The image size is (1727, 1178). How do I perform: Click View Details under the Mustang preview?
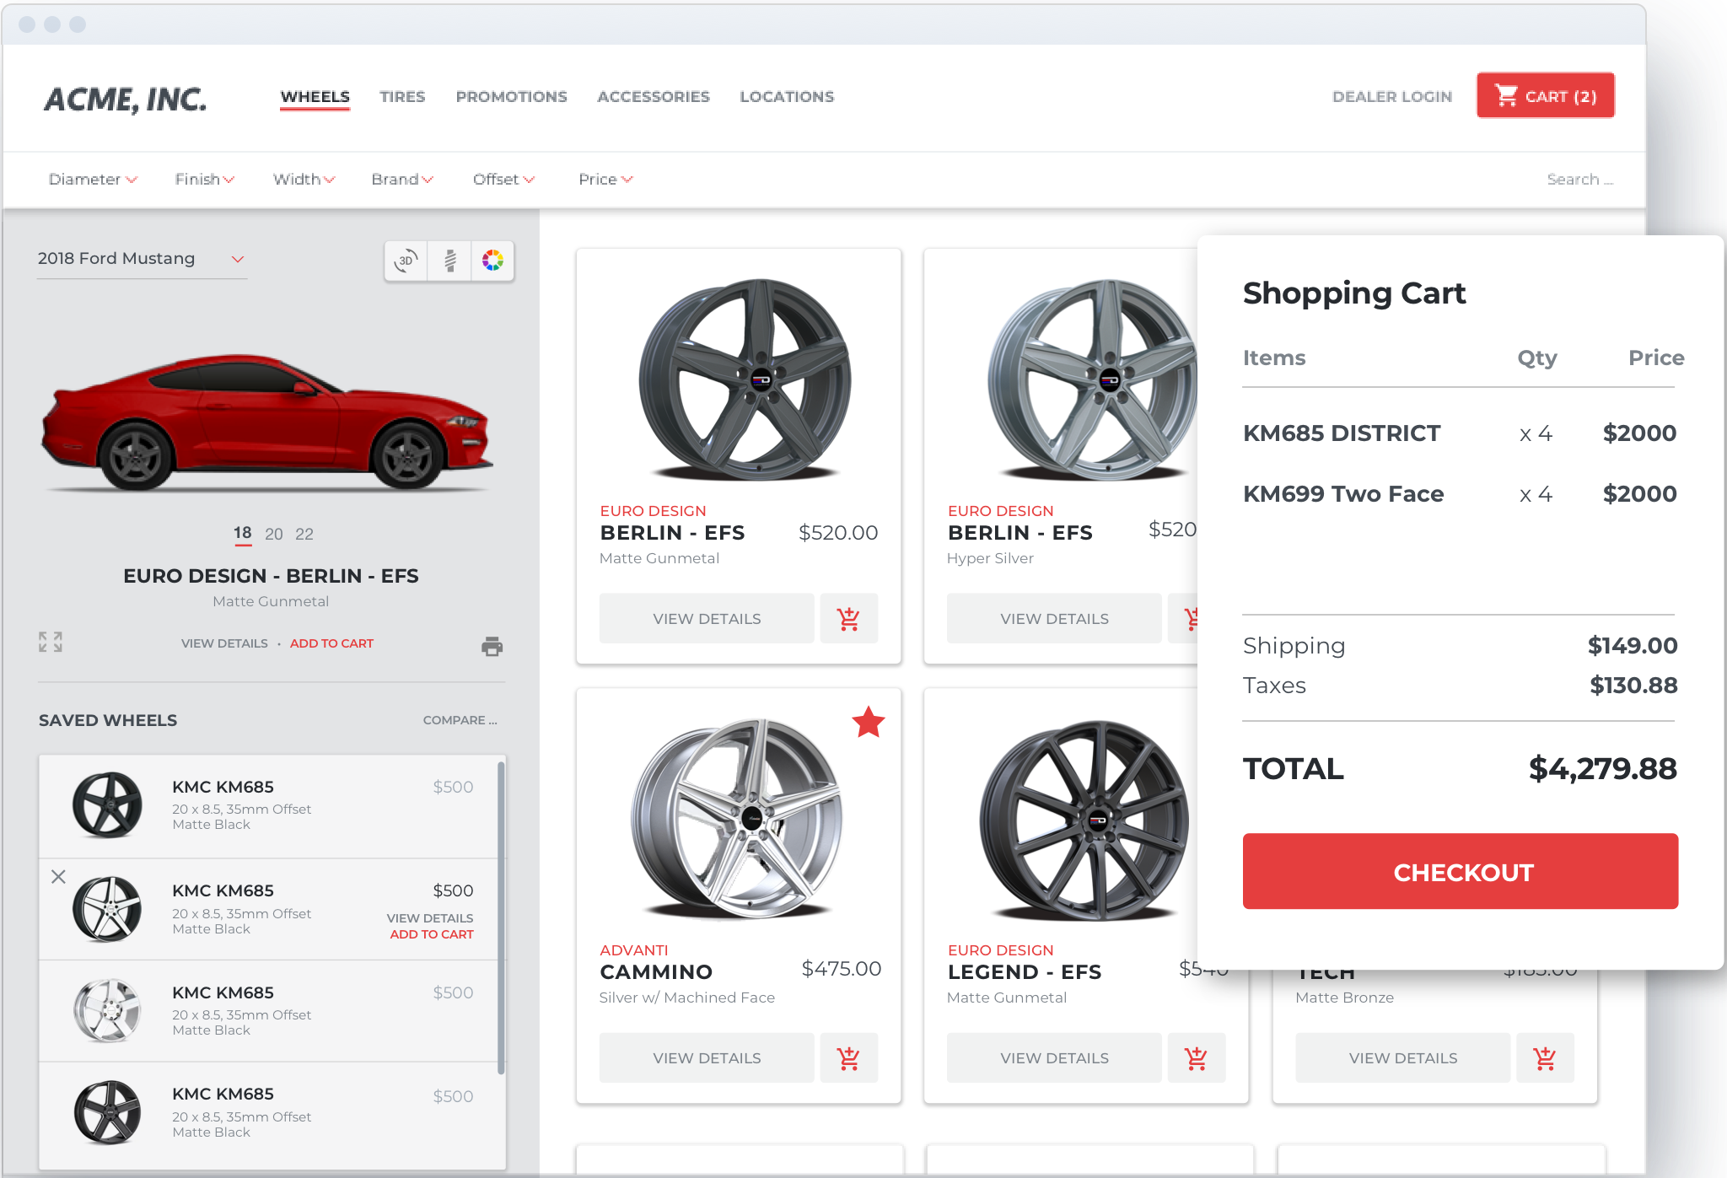point(224,643)
